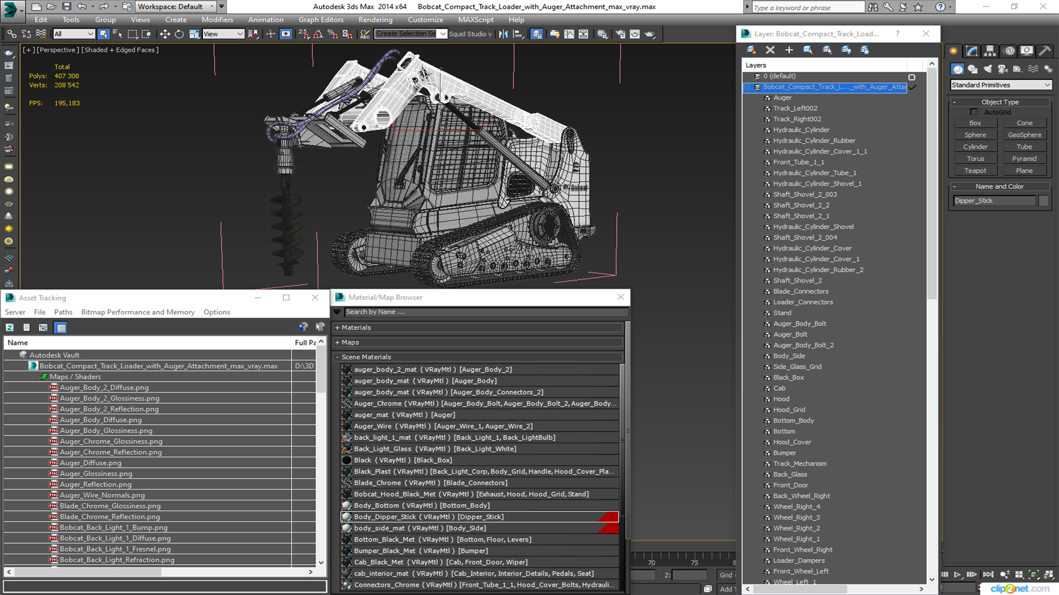Toggle the Angle Snap icon
The height and width of the screenshot is (595, 1059).
pos(318,34)
